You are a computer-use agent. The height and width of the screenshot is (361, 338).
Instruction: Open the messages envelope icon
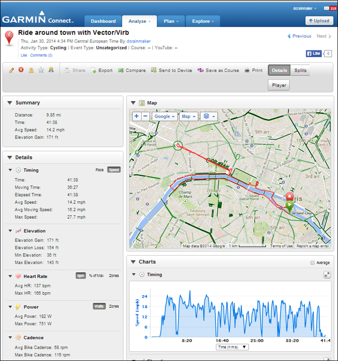[x=326, y=8]
